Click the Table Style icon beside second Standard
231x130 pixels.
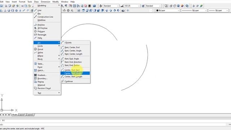pos(143,6)
